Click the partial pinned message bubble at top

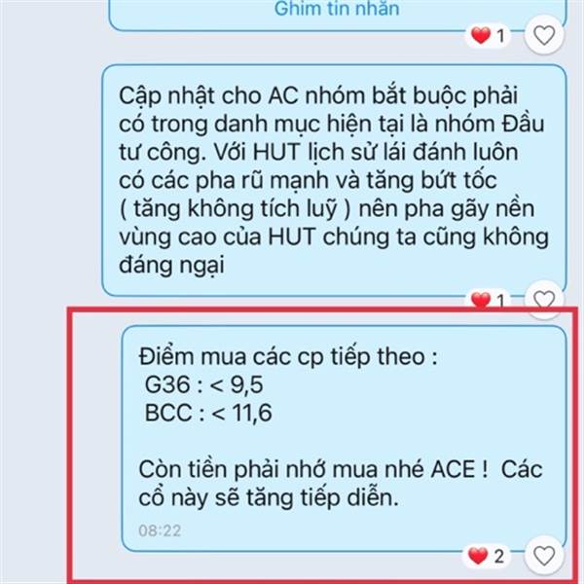tap(337, 15)
